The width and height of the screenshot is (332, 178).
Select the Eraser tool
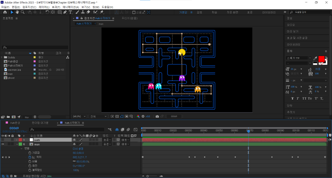click(88, 12)
